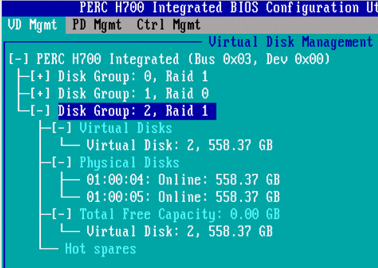Select highlighted Disk Group: 2, Raid 1
The image size is (378, 268).
pyautogui.click(x=137, y=111)
